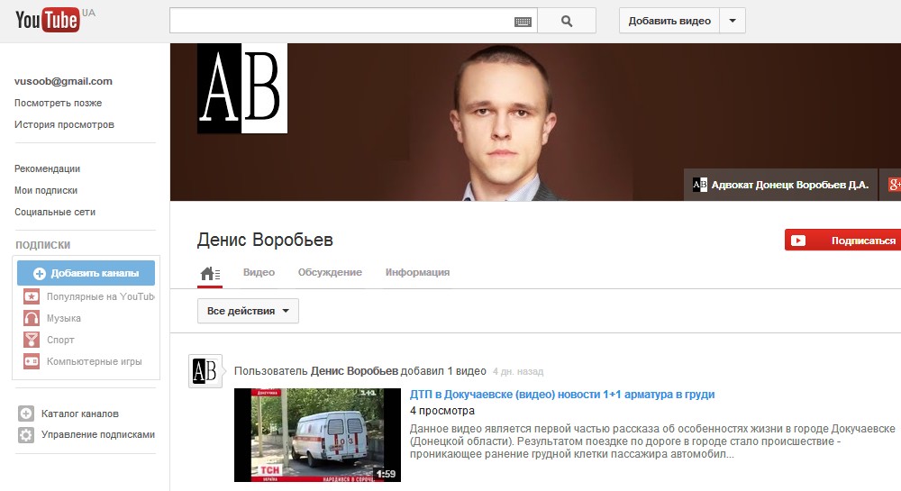This screenshot has width=901, height=491.
Task: Click the YouTube logo
Action: [x=49, y=20]
